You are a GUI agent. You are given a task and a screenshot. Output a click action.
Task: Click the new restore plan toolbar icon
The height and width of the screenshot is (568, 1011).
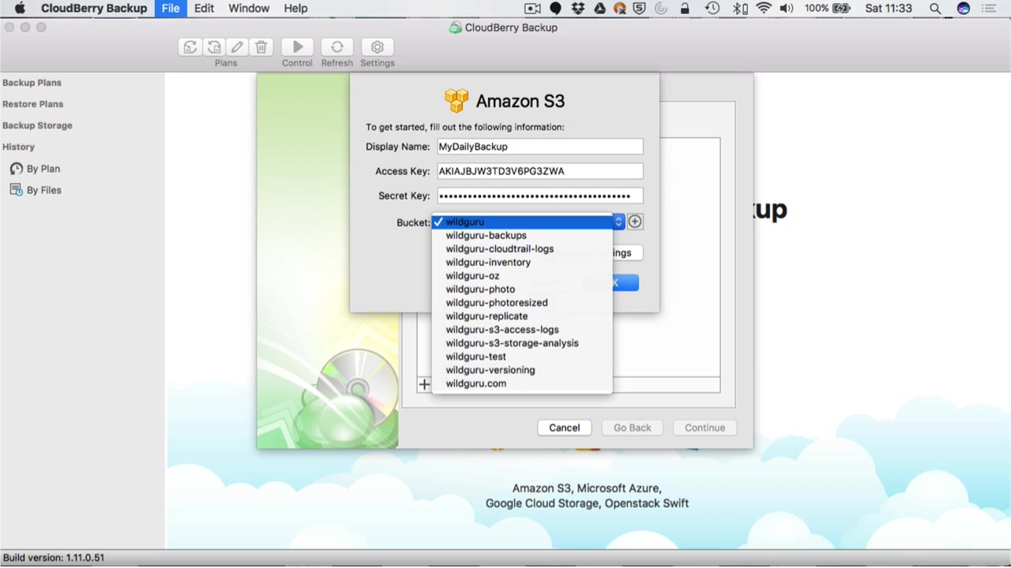click(214, 47)
